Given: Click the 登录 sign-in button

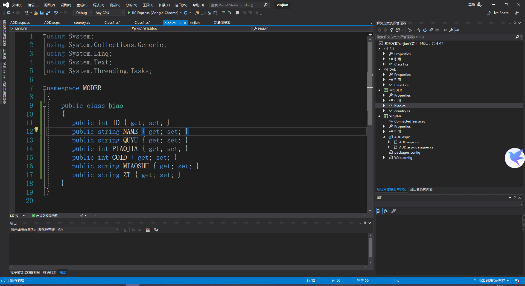Looking at the screenshot, I should 475,4.
